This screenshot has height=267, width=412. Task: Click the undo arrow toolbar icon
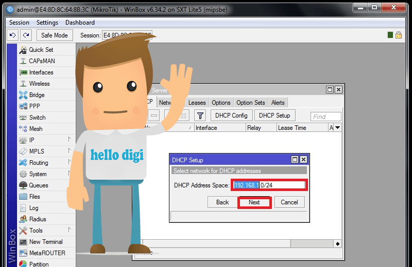coord(12,35)
